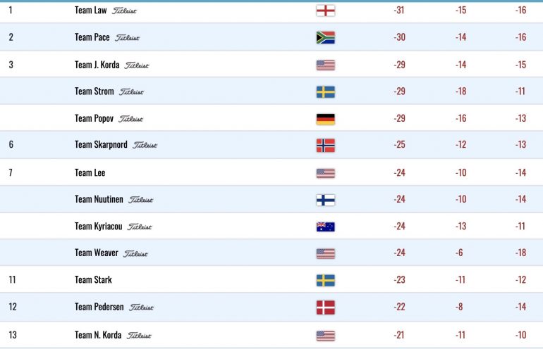Viewport: 543px width, 349px height.
Task: Click the Australia flag for Team Kyriacou
Action: 326,227
